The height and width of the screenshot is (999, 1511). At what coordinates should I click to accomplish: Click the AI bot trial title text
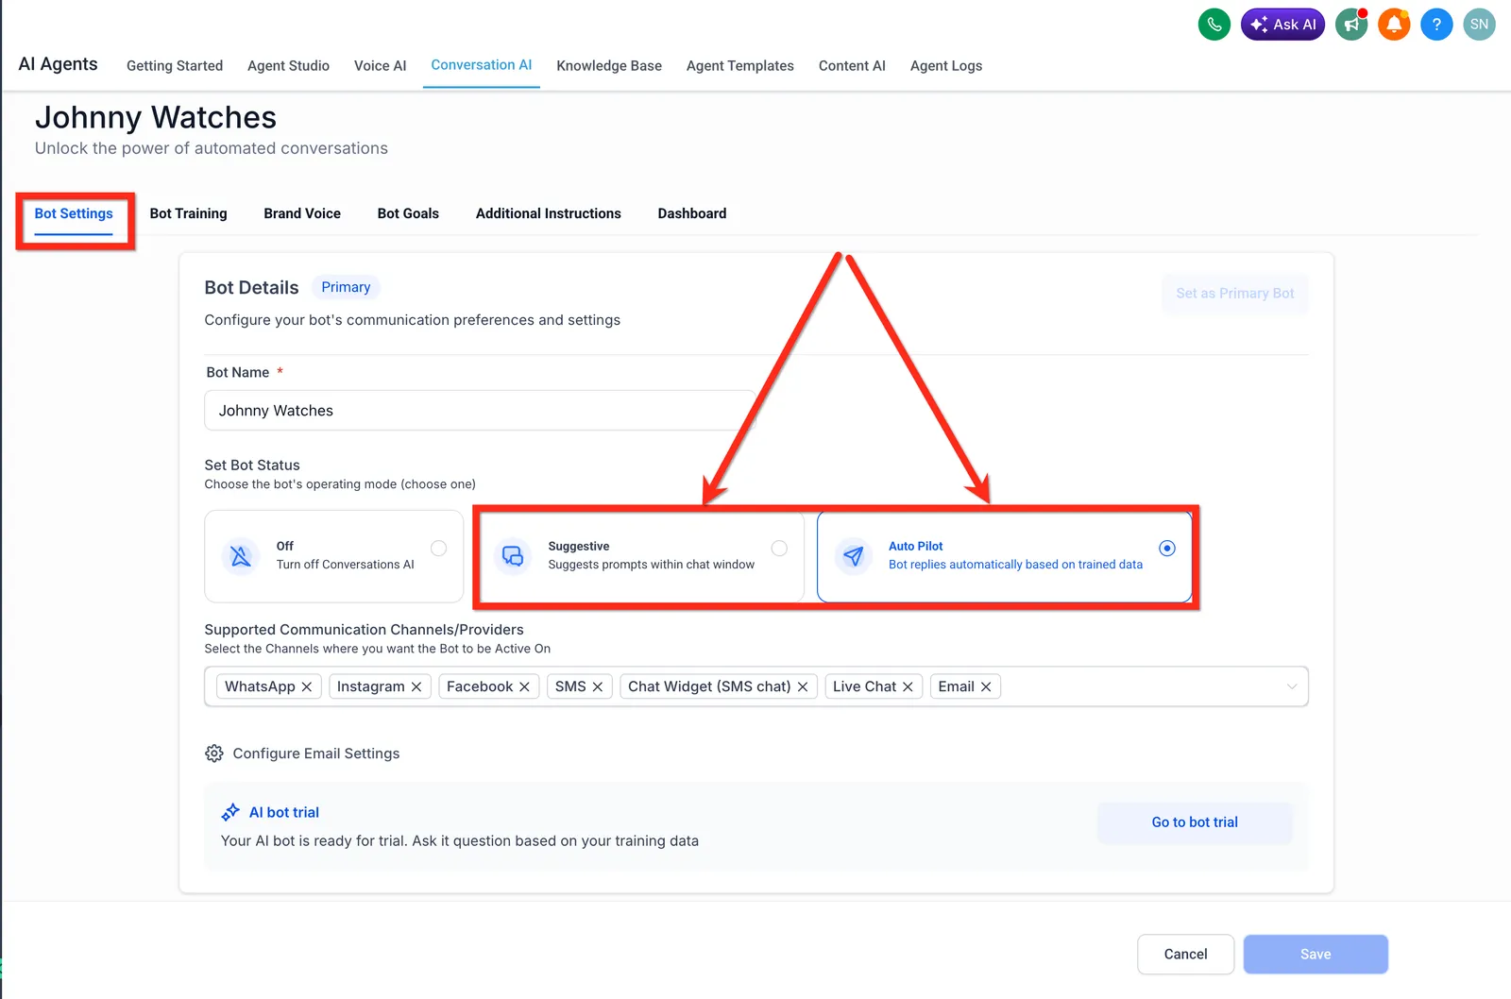pos(284,812)
